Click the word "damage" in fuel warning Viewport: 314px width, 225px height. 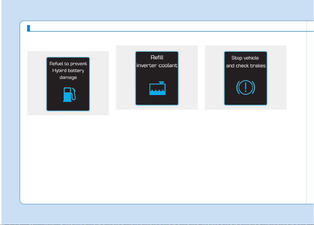[x=68, y=78]
